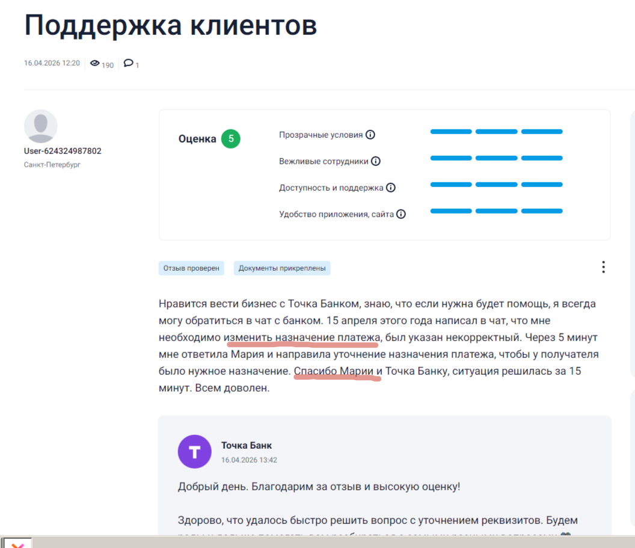Click the Вежливые сотрудники rating bar
The height and width of the screenshot is (548, 635).
click(497, 158)
